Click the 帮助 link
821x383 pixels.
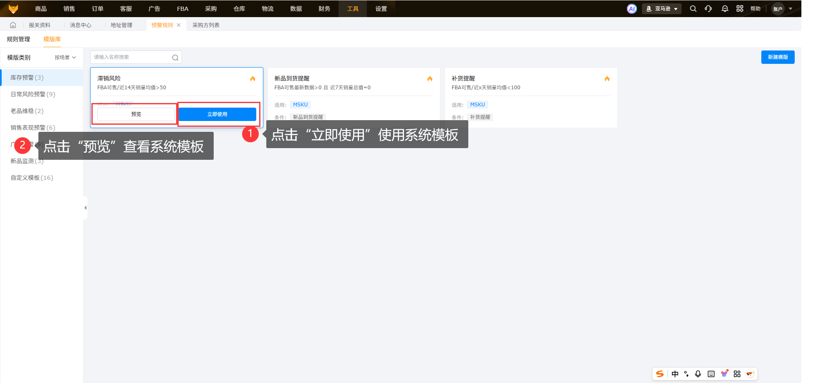[755, 9]
